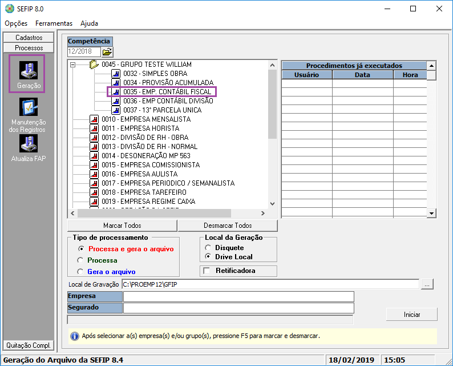Select tree row 0035 - EMP. CONTÁBIL FISCAL
Viewport: 453px width, 366px height.
(167, 92)
